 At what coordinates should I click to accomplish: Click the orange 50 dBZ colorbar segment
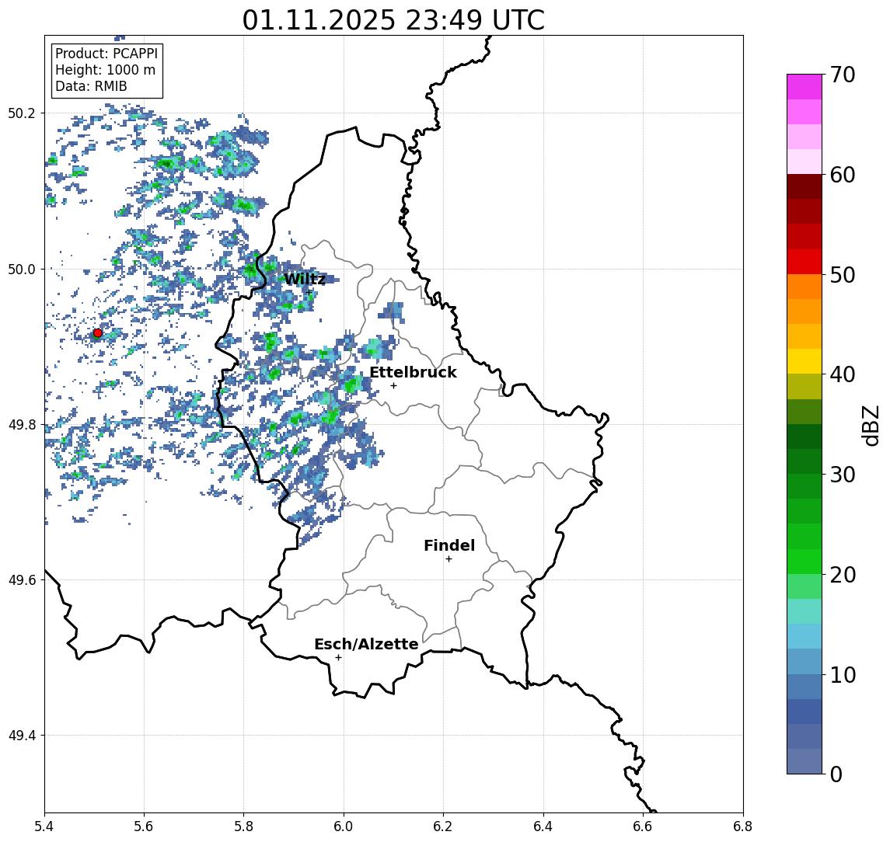click(x=804, y=287)
